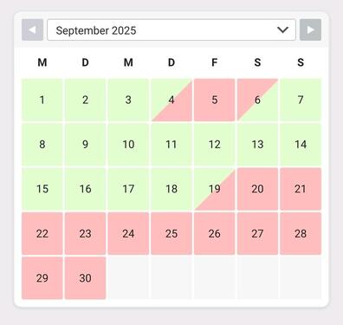Open the September 2025 month dropdown

pos(171,29)
